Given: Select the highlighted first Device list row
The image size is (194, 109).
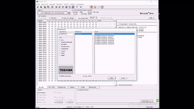Looking at the screenshot, I should click(x=115, y=34).
